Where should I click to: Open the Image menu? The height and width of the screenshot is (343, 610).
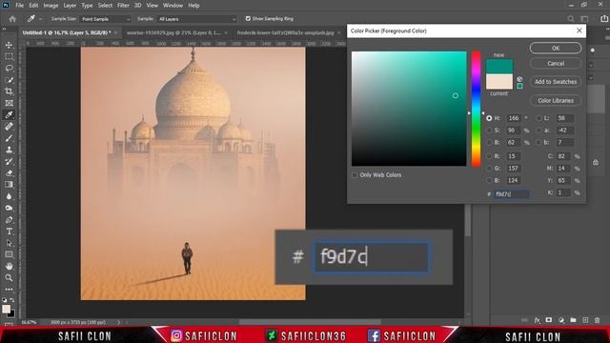(51, 6)
